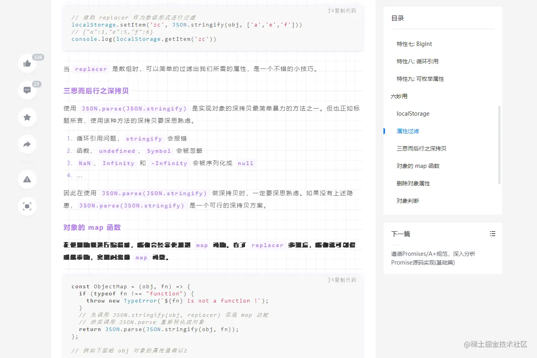Select the list item mentioning undefined and Symbol
Viewport: 537px width, 358px height.
coord(139,151)
